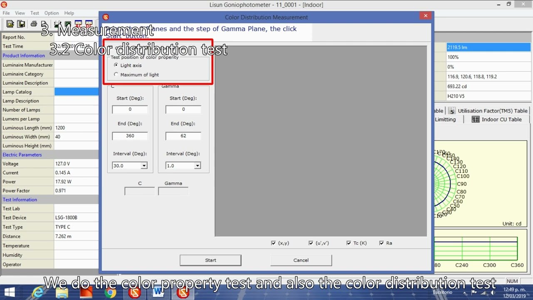
Task: Select the Light axis radio option
Action: point(116,65)
